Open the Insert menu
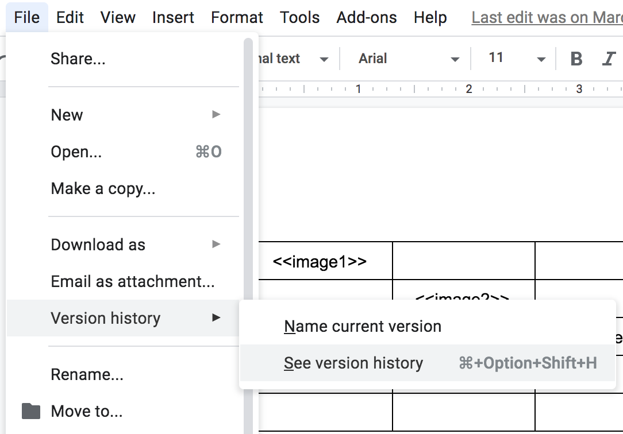Image resolution: width=623 pixels, height=434 pixels. pos(173,17)
